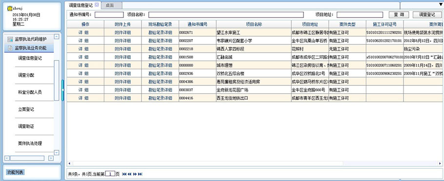Select the 望江水岸施工 project name cell
This screenshot has height=181, width=444.
pos(254,33)
